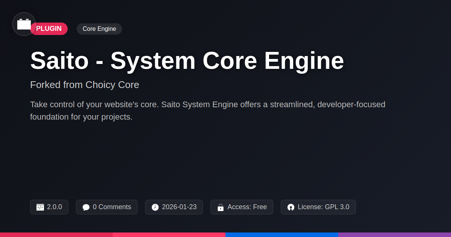Click the crimson first segment of bottom bar
The width and height of the screenshot is (451, 237).
(x=56, y=235)
